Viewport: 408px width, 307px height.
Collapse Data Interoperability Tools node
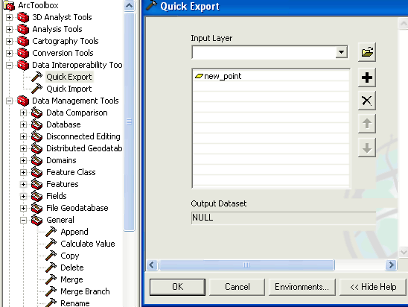pos(9,65)
